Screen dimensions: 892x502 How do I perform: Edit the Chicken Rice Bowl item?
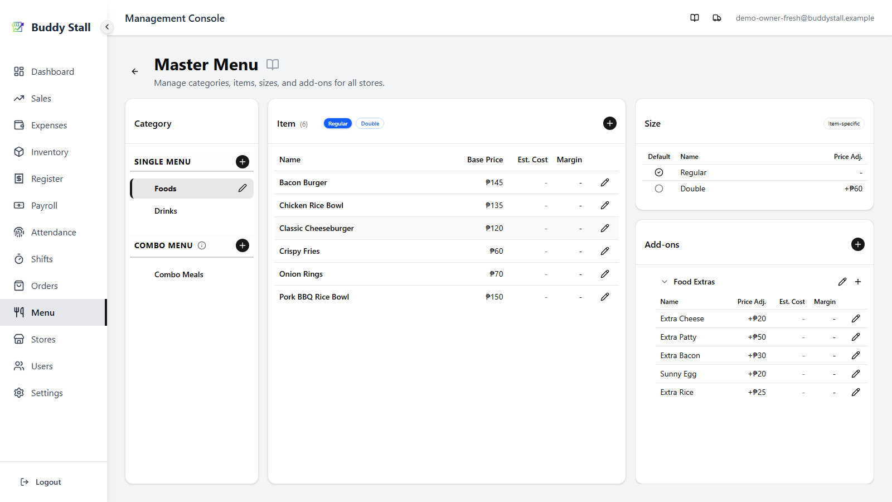click(605, 205)
